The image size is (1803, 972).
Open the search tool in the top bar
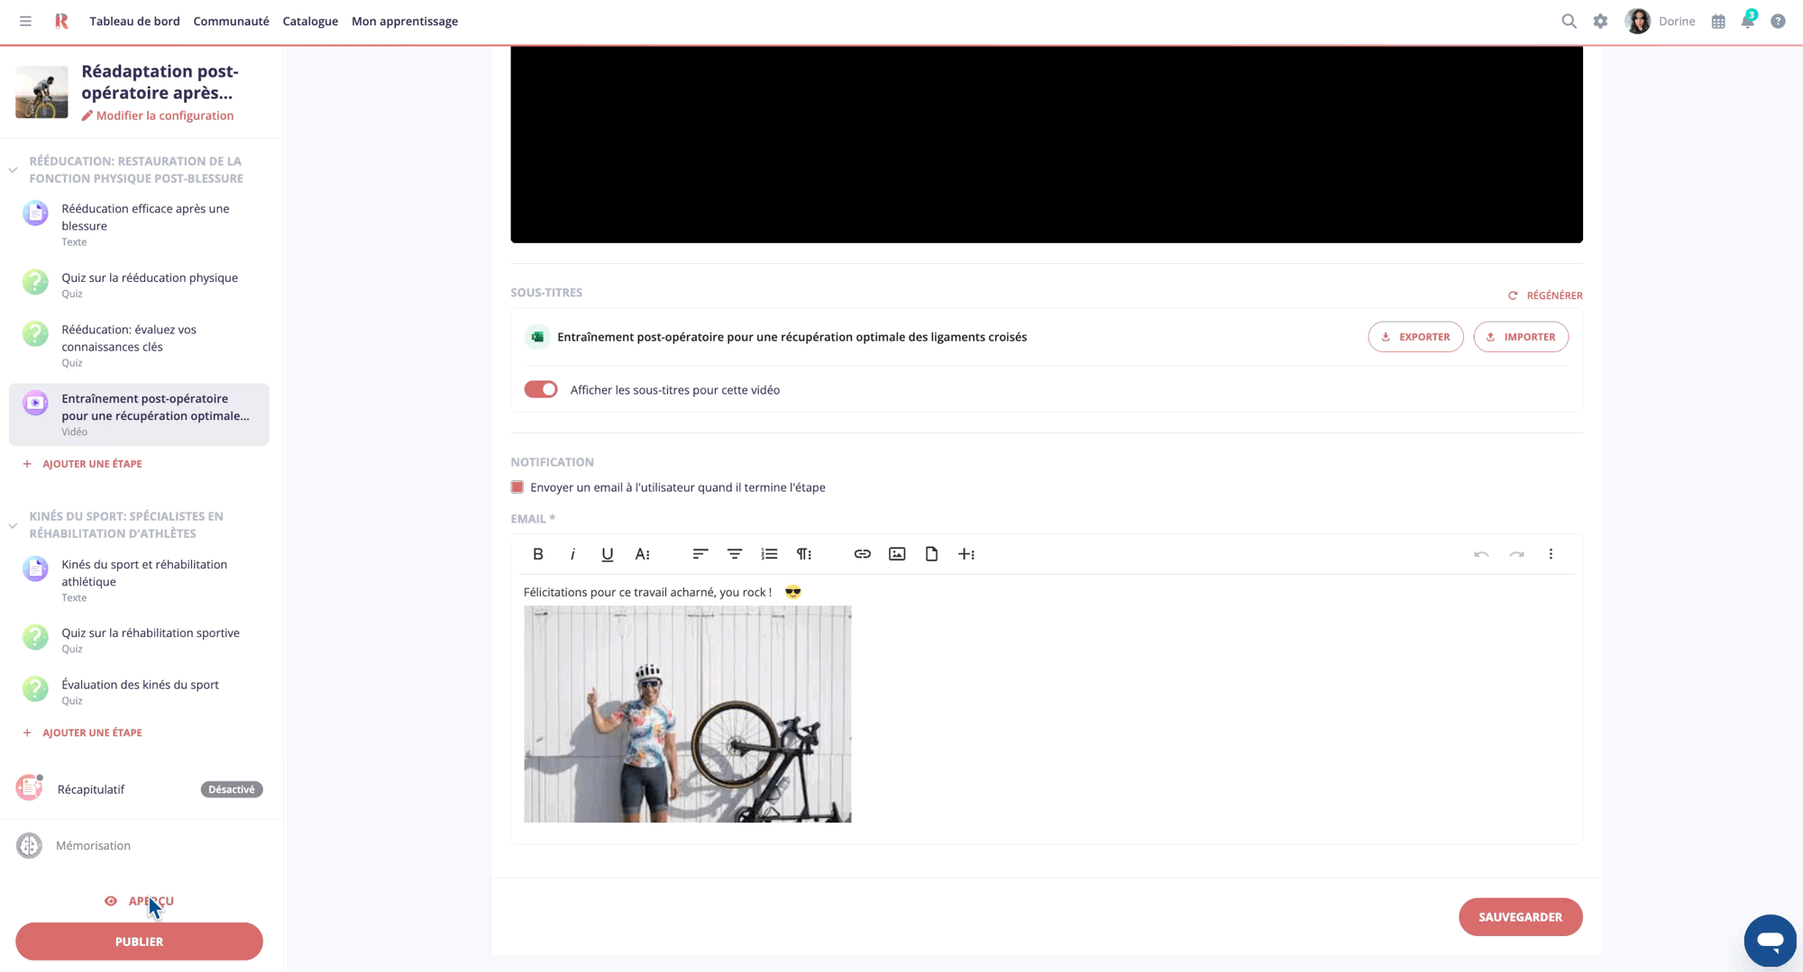coord(1569,21)
